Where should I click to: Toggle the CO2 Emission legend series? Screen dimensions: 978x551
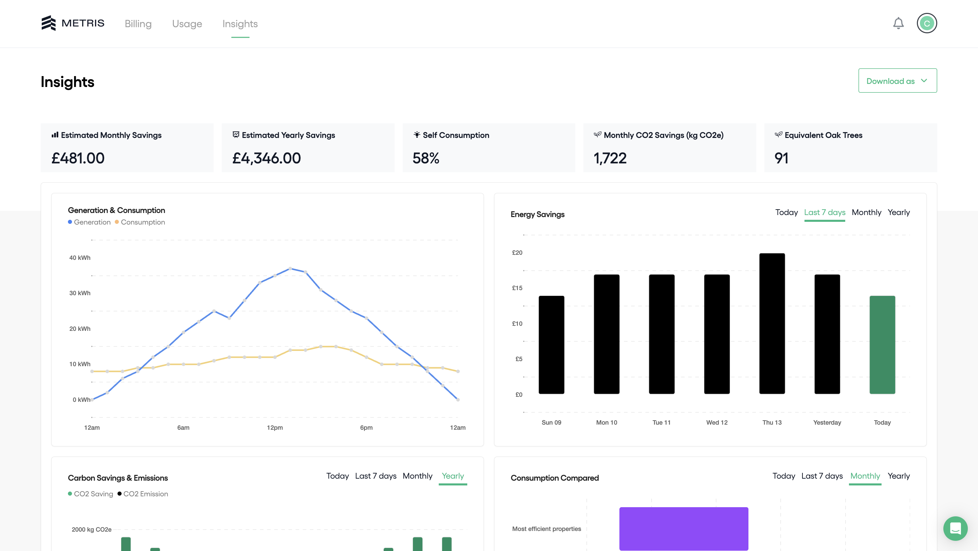[x=143, y=494]
